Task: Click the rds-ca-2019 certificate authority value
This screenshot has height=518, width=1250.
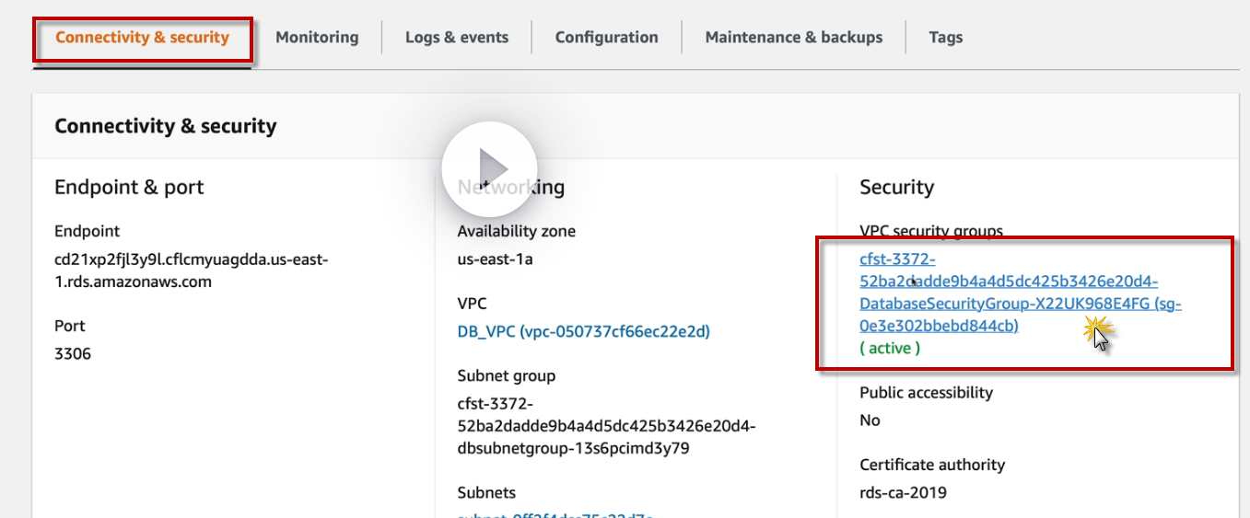Action: (903, 492)
